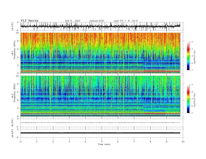
Task: Click the "8" kHz tick on ch.1 spectrogram
Action: point(18,41)
